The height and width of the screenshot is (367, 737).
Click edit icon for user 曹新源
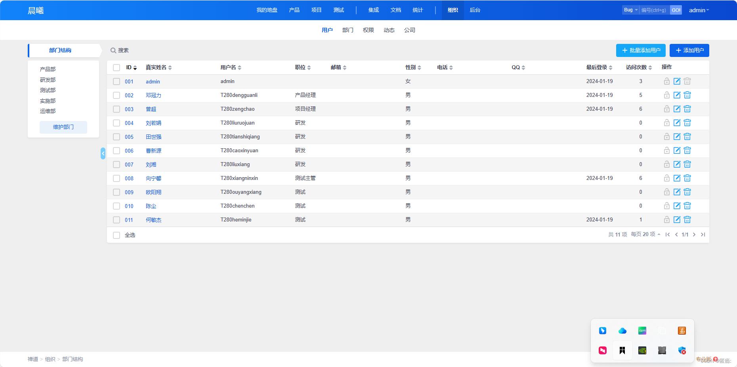677,150
